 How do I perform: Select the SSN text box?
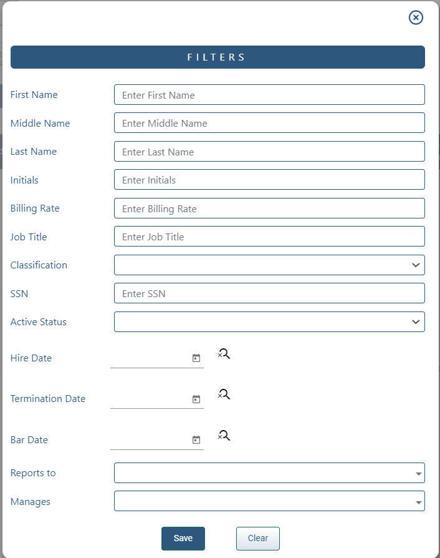269,293
